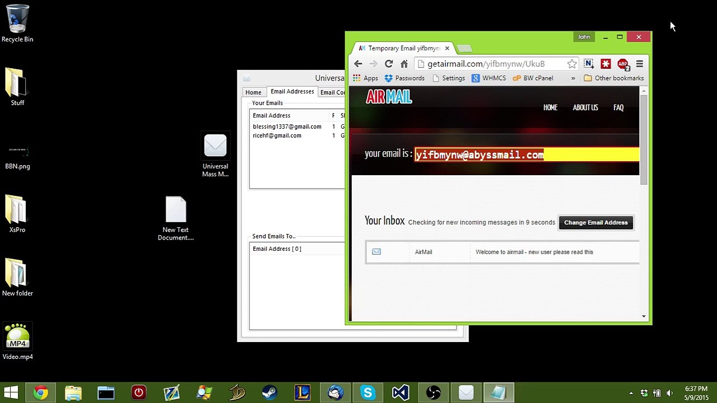This screenshot has width=717, height=403.
Task: Open the John profile menu in Chrome
Action: (x=584, y=37)
